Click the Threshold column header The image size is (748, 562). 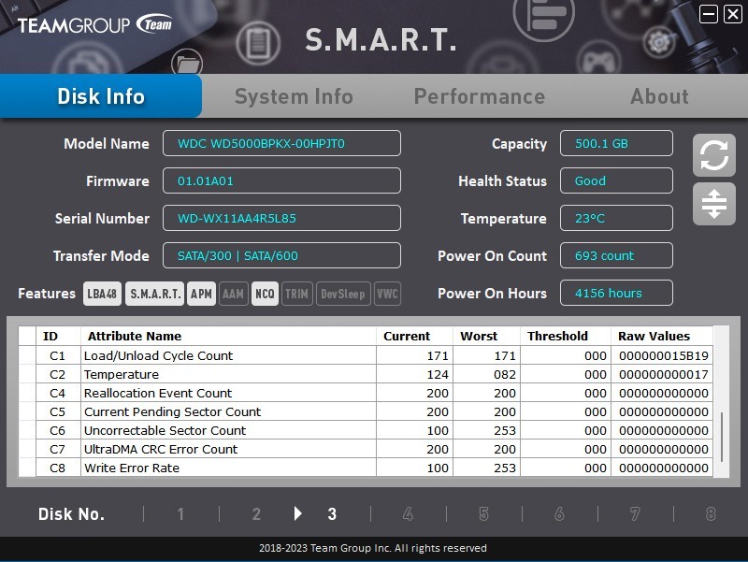point(566,336)
